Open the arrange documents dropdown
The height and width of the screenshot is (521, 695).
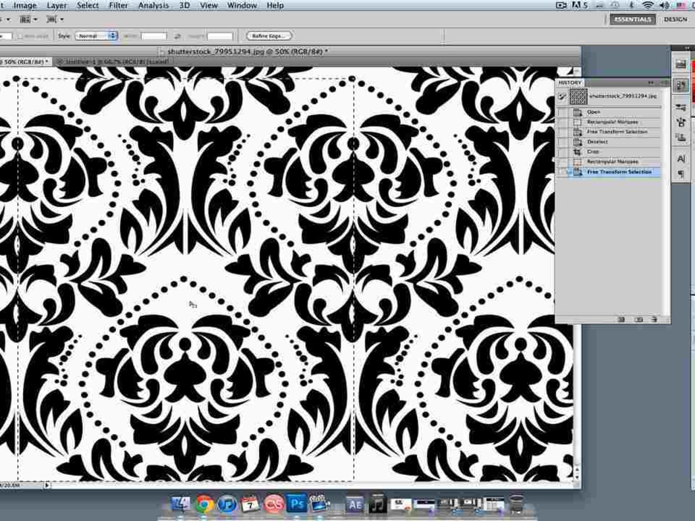[28, 20]
